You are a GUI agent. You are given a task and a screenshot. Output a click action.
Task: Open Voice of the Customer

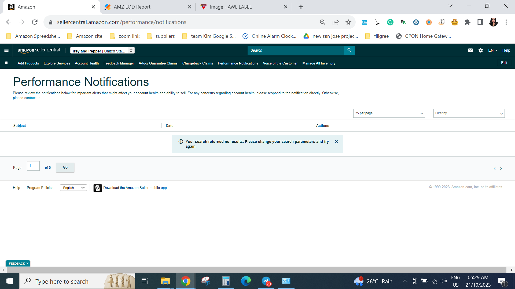pyautogui.click(x=280, y=63)
